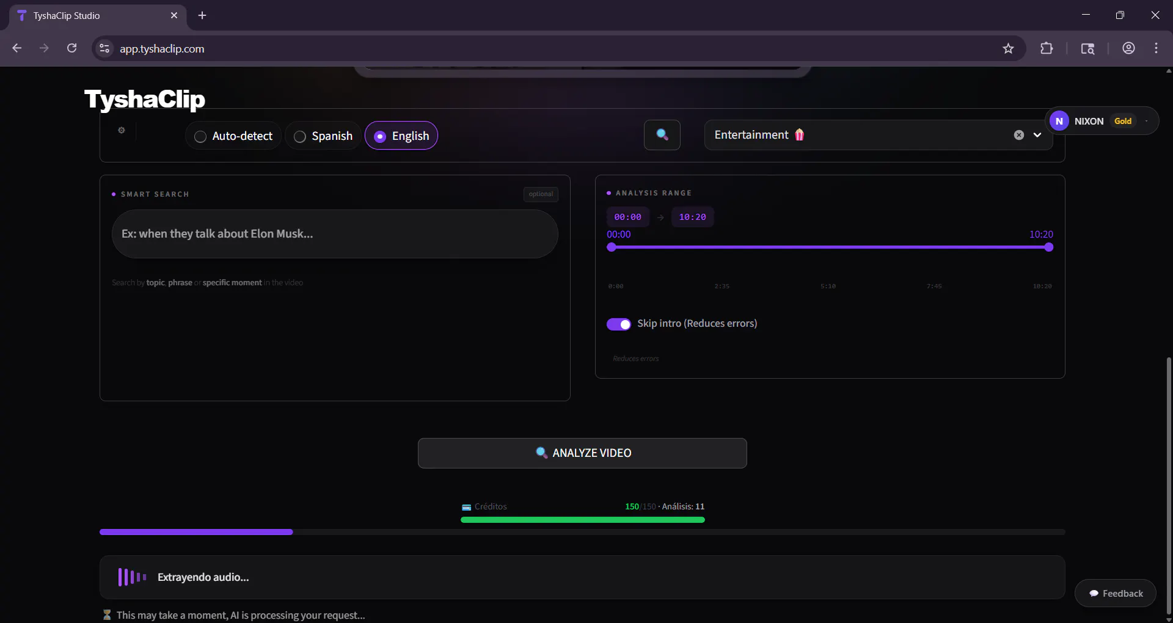Viewport: 1173px width, 623px height.
Task: Edit the 00:00 start time field
Action: (628, 217)
